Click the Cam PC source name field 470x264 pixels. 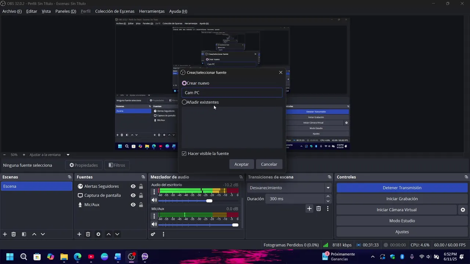[x=232, y=93]
